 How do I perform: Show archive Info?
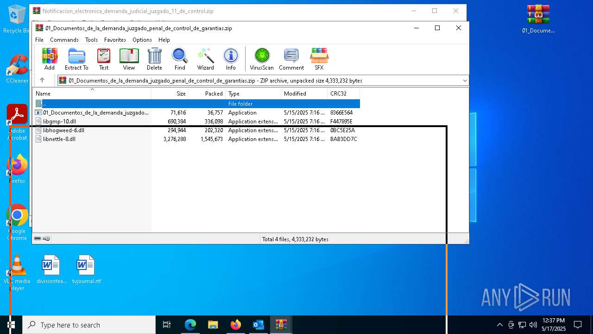(x=231, y=59)
